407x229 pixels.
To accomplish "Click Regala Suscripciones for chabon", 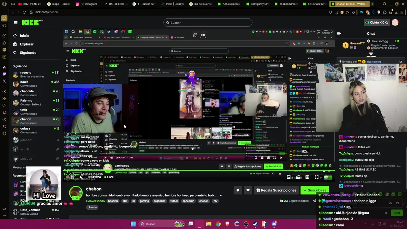I will (x=276, y=190).
